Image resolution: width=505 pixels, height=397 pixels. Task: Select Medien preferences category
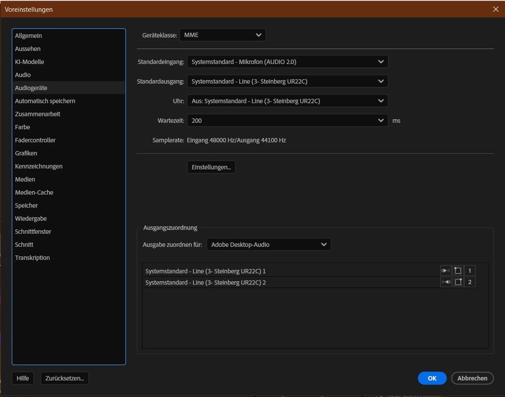pos(69,179)
